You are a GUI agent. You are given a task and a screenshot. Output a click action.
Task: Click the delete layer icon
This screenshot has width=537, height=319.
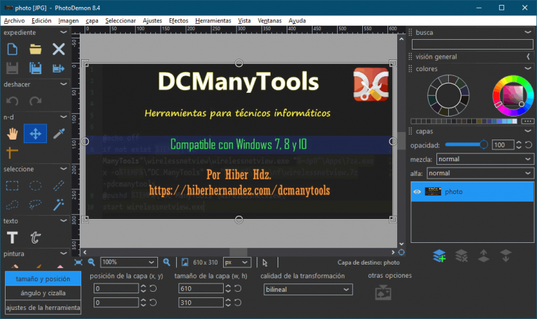coord(461,255)
